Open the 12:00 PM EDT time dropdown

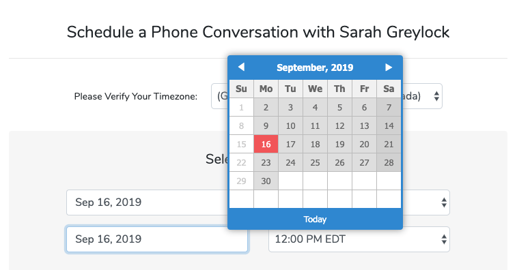point(359,239)
